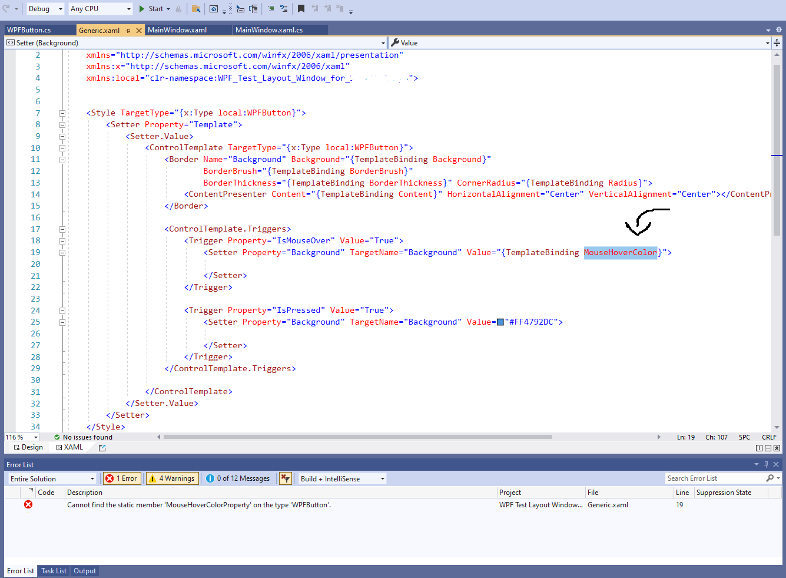The width and height of the screenshot is (786, 578).
Task: Go to previous bookmark icon
Action: point(314,9)
